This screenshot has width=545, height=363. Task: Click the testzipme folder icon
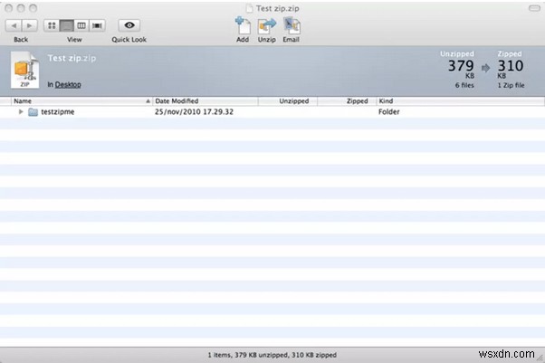[x=33, y=112]
